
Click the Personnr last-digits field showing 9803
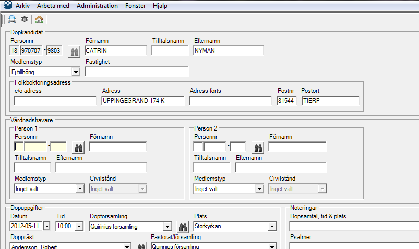pyautogui.click(x=54, y=51)
